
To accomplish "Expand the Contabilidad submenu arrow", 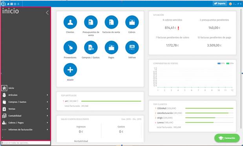I will [48, 116].
